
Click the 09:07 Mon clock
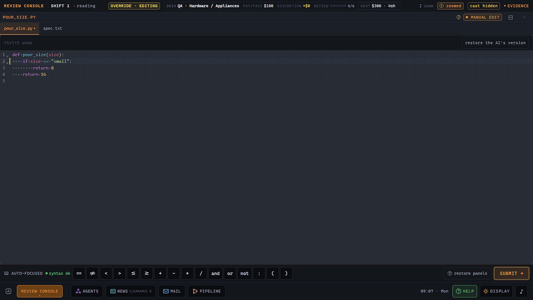pos(434,291)
